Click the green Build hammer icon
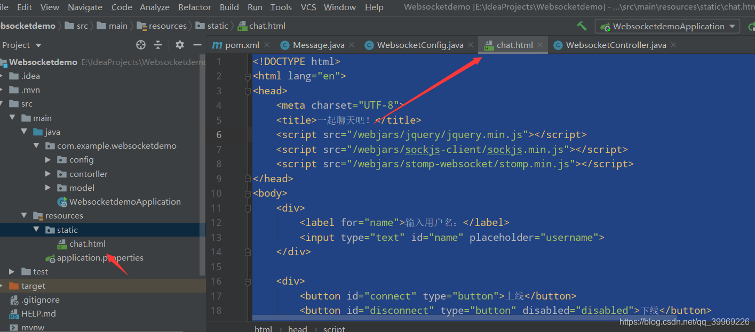 [x=581, y=25]
